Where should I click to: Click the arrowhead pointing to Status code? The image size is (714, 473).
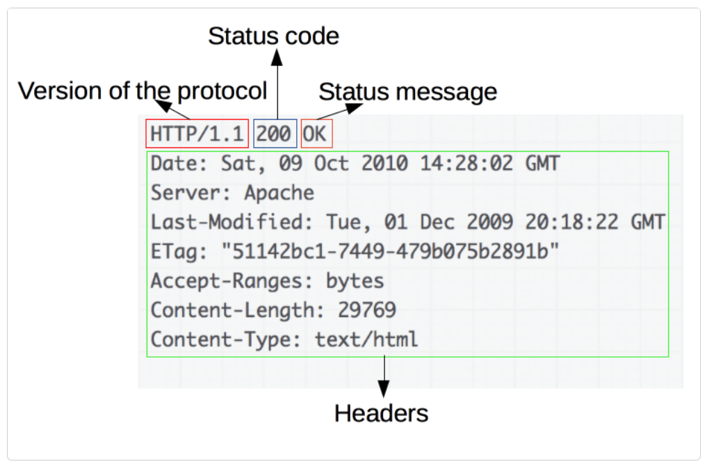(x=277, y=58)
